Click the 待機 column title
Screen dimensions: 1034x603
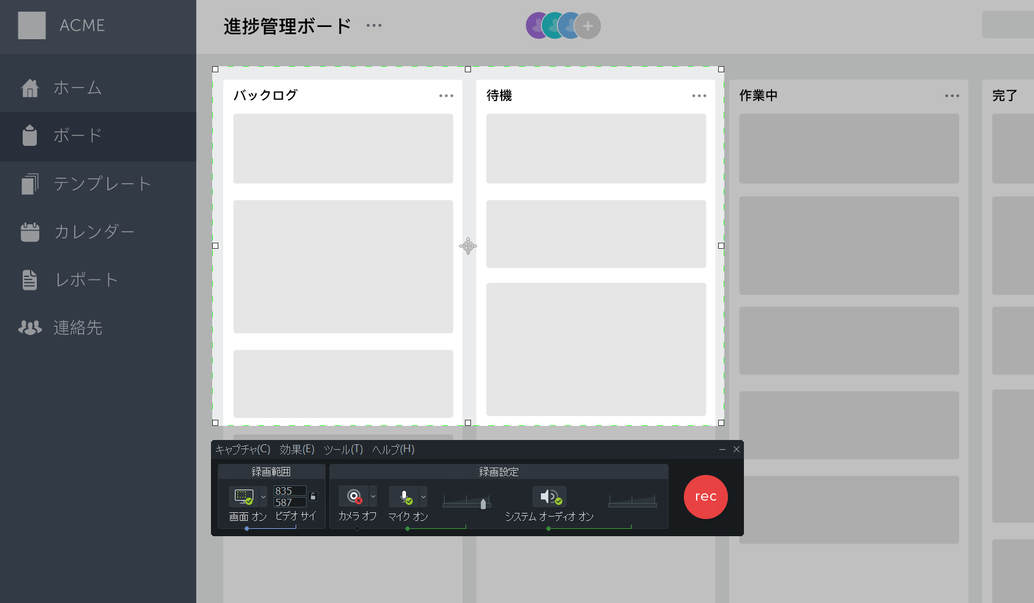click(x=499, y=96)
